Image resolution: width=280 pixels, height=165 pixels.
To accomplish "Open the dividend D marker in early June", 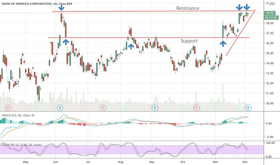I will 60,108.
